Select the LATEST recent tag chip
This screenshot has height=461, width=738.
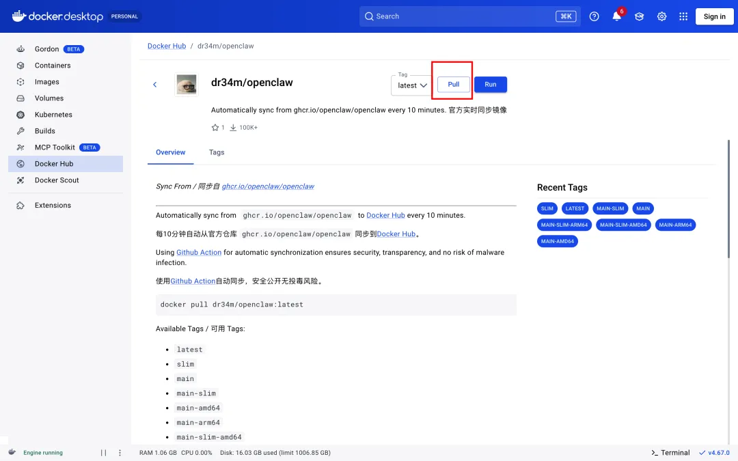pos(575,208)
